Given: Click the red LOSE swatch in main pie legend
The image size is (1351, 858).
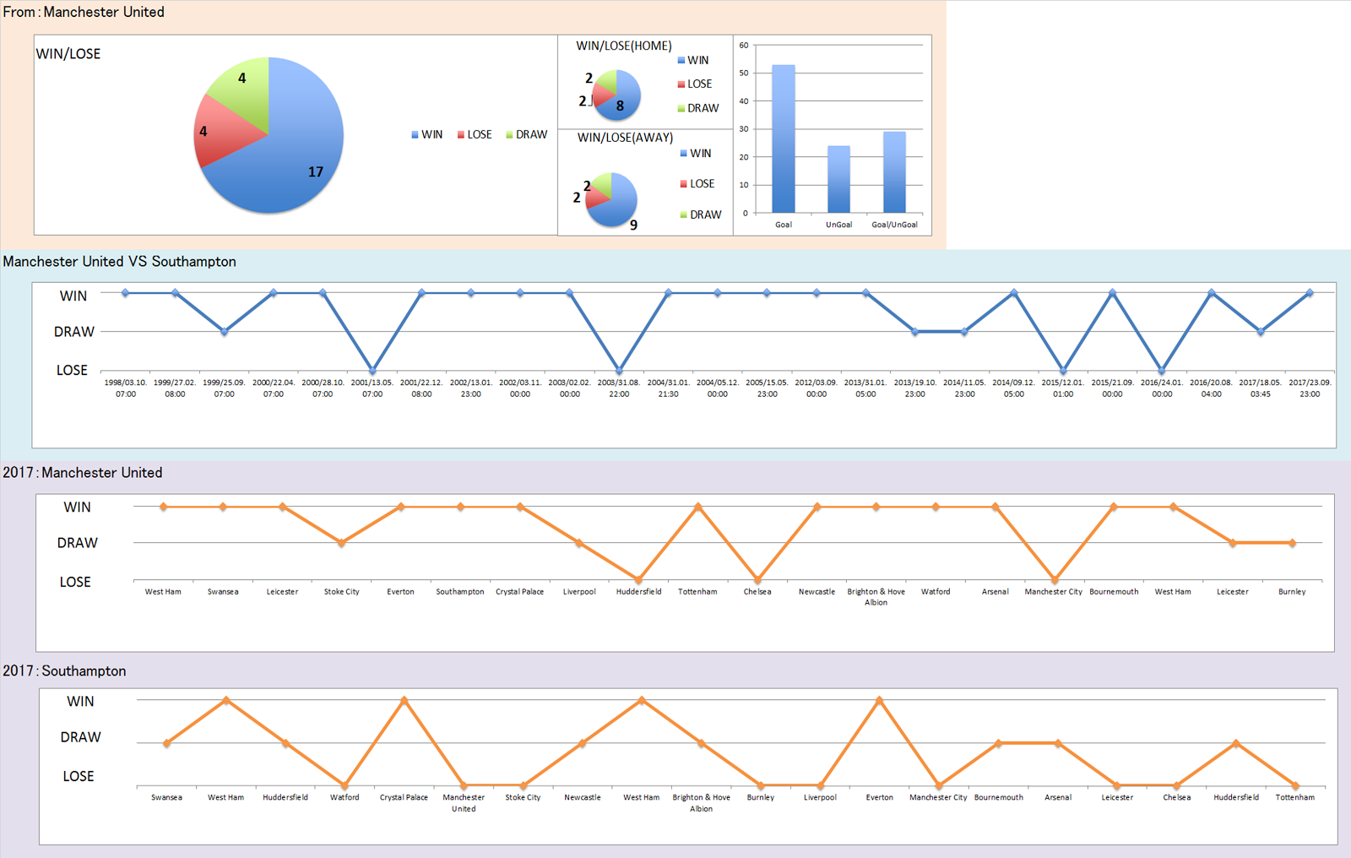Looking at the screenshot, I should coord(461,135).
